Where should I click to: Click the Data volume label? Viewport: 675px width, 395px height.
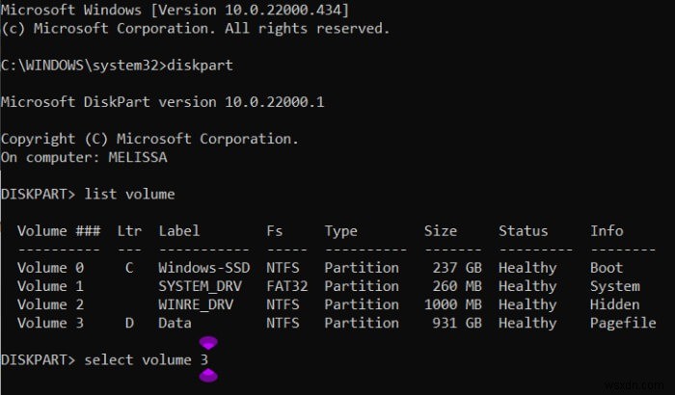click(175, 323)
